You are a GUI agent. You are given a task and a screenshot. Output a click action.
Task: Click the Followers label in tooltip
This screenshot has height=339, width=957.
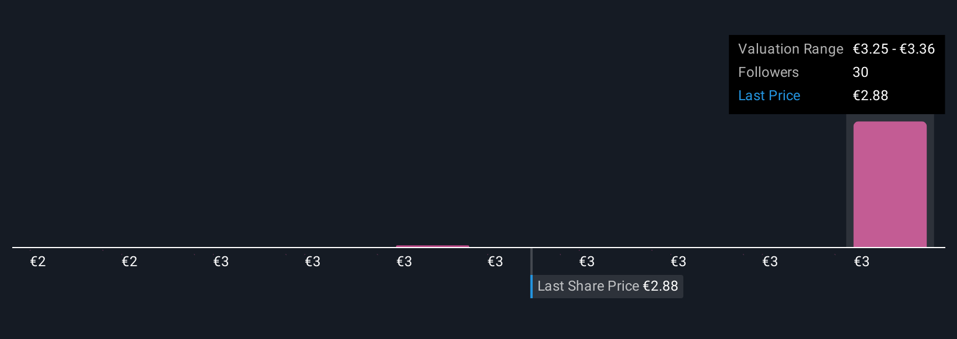(x=769, y=72)
